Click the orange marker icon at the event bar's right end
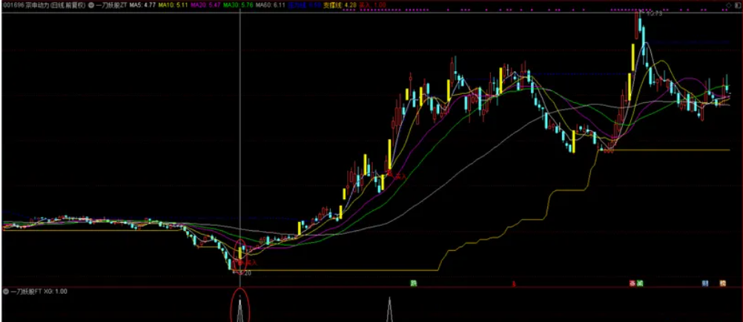This screenshot has width=743, height=322. 721,283
